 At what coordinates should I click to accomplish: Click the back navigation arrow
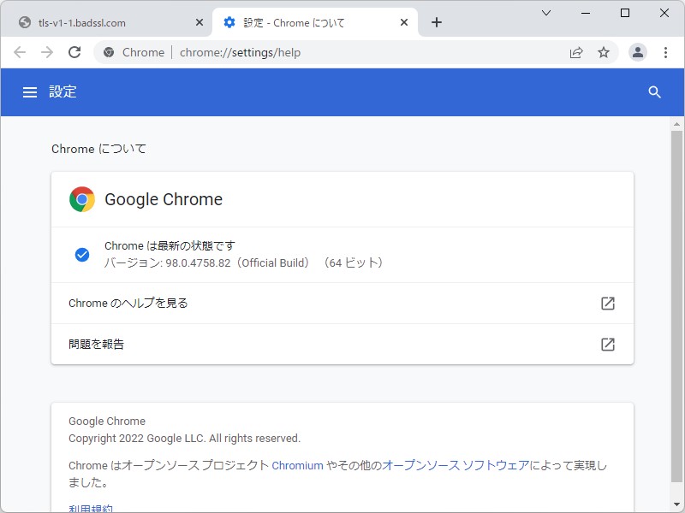(20, 52)
